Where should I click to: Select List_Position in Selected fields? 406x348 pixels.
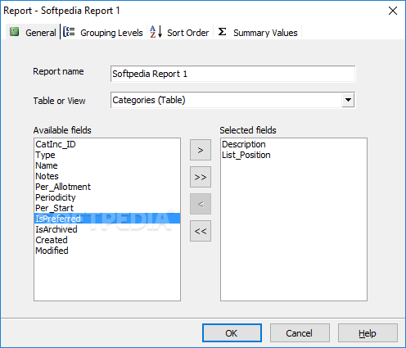[x=294, y=155]
